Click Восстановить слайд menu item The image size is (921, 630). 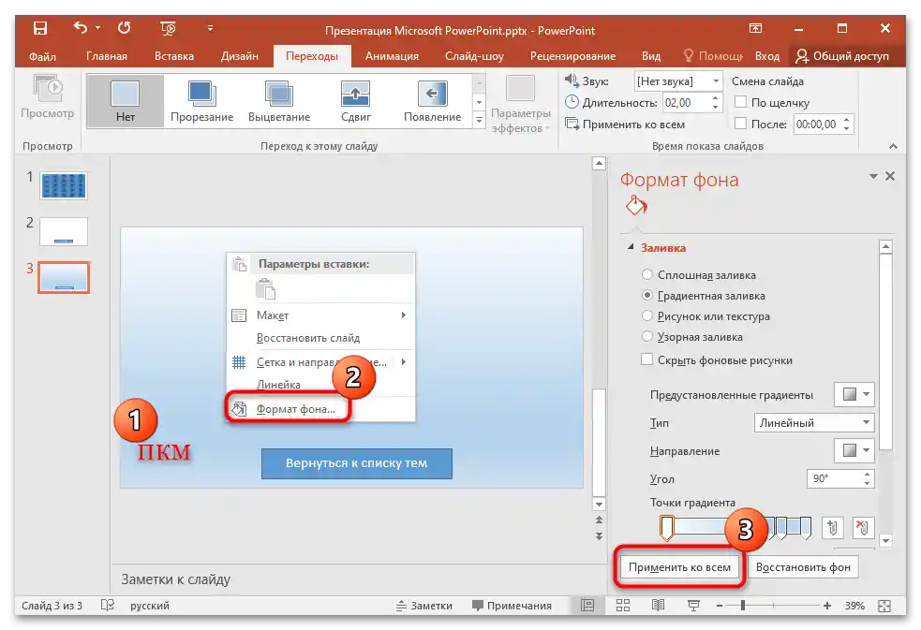pyautogui.click(x=321, y=338)
